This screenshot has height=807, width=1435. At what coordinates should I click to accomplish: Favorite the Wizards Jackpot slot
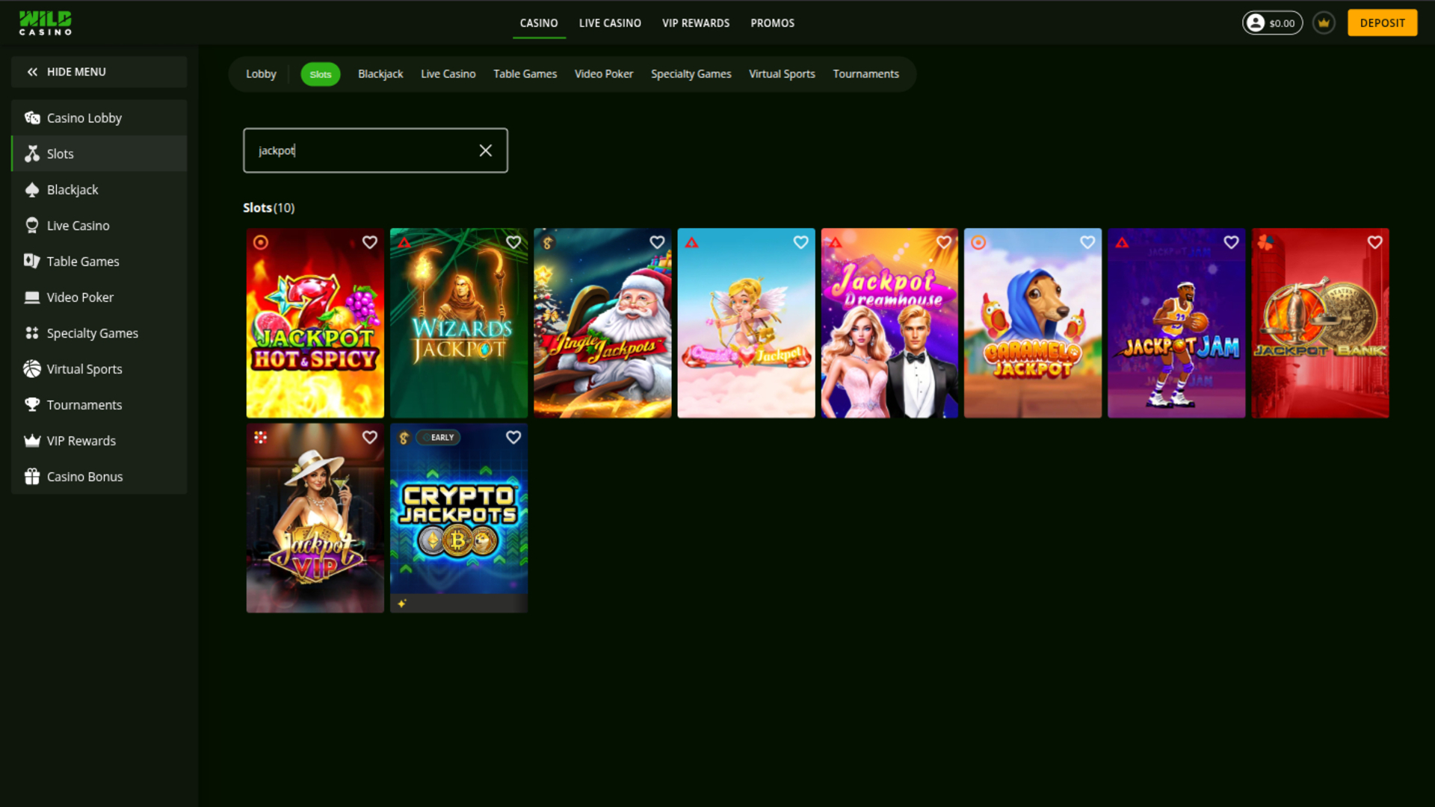[513, 242]
